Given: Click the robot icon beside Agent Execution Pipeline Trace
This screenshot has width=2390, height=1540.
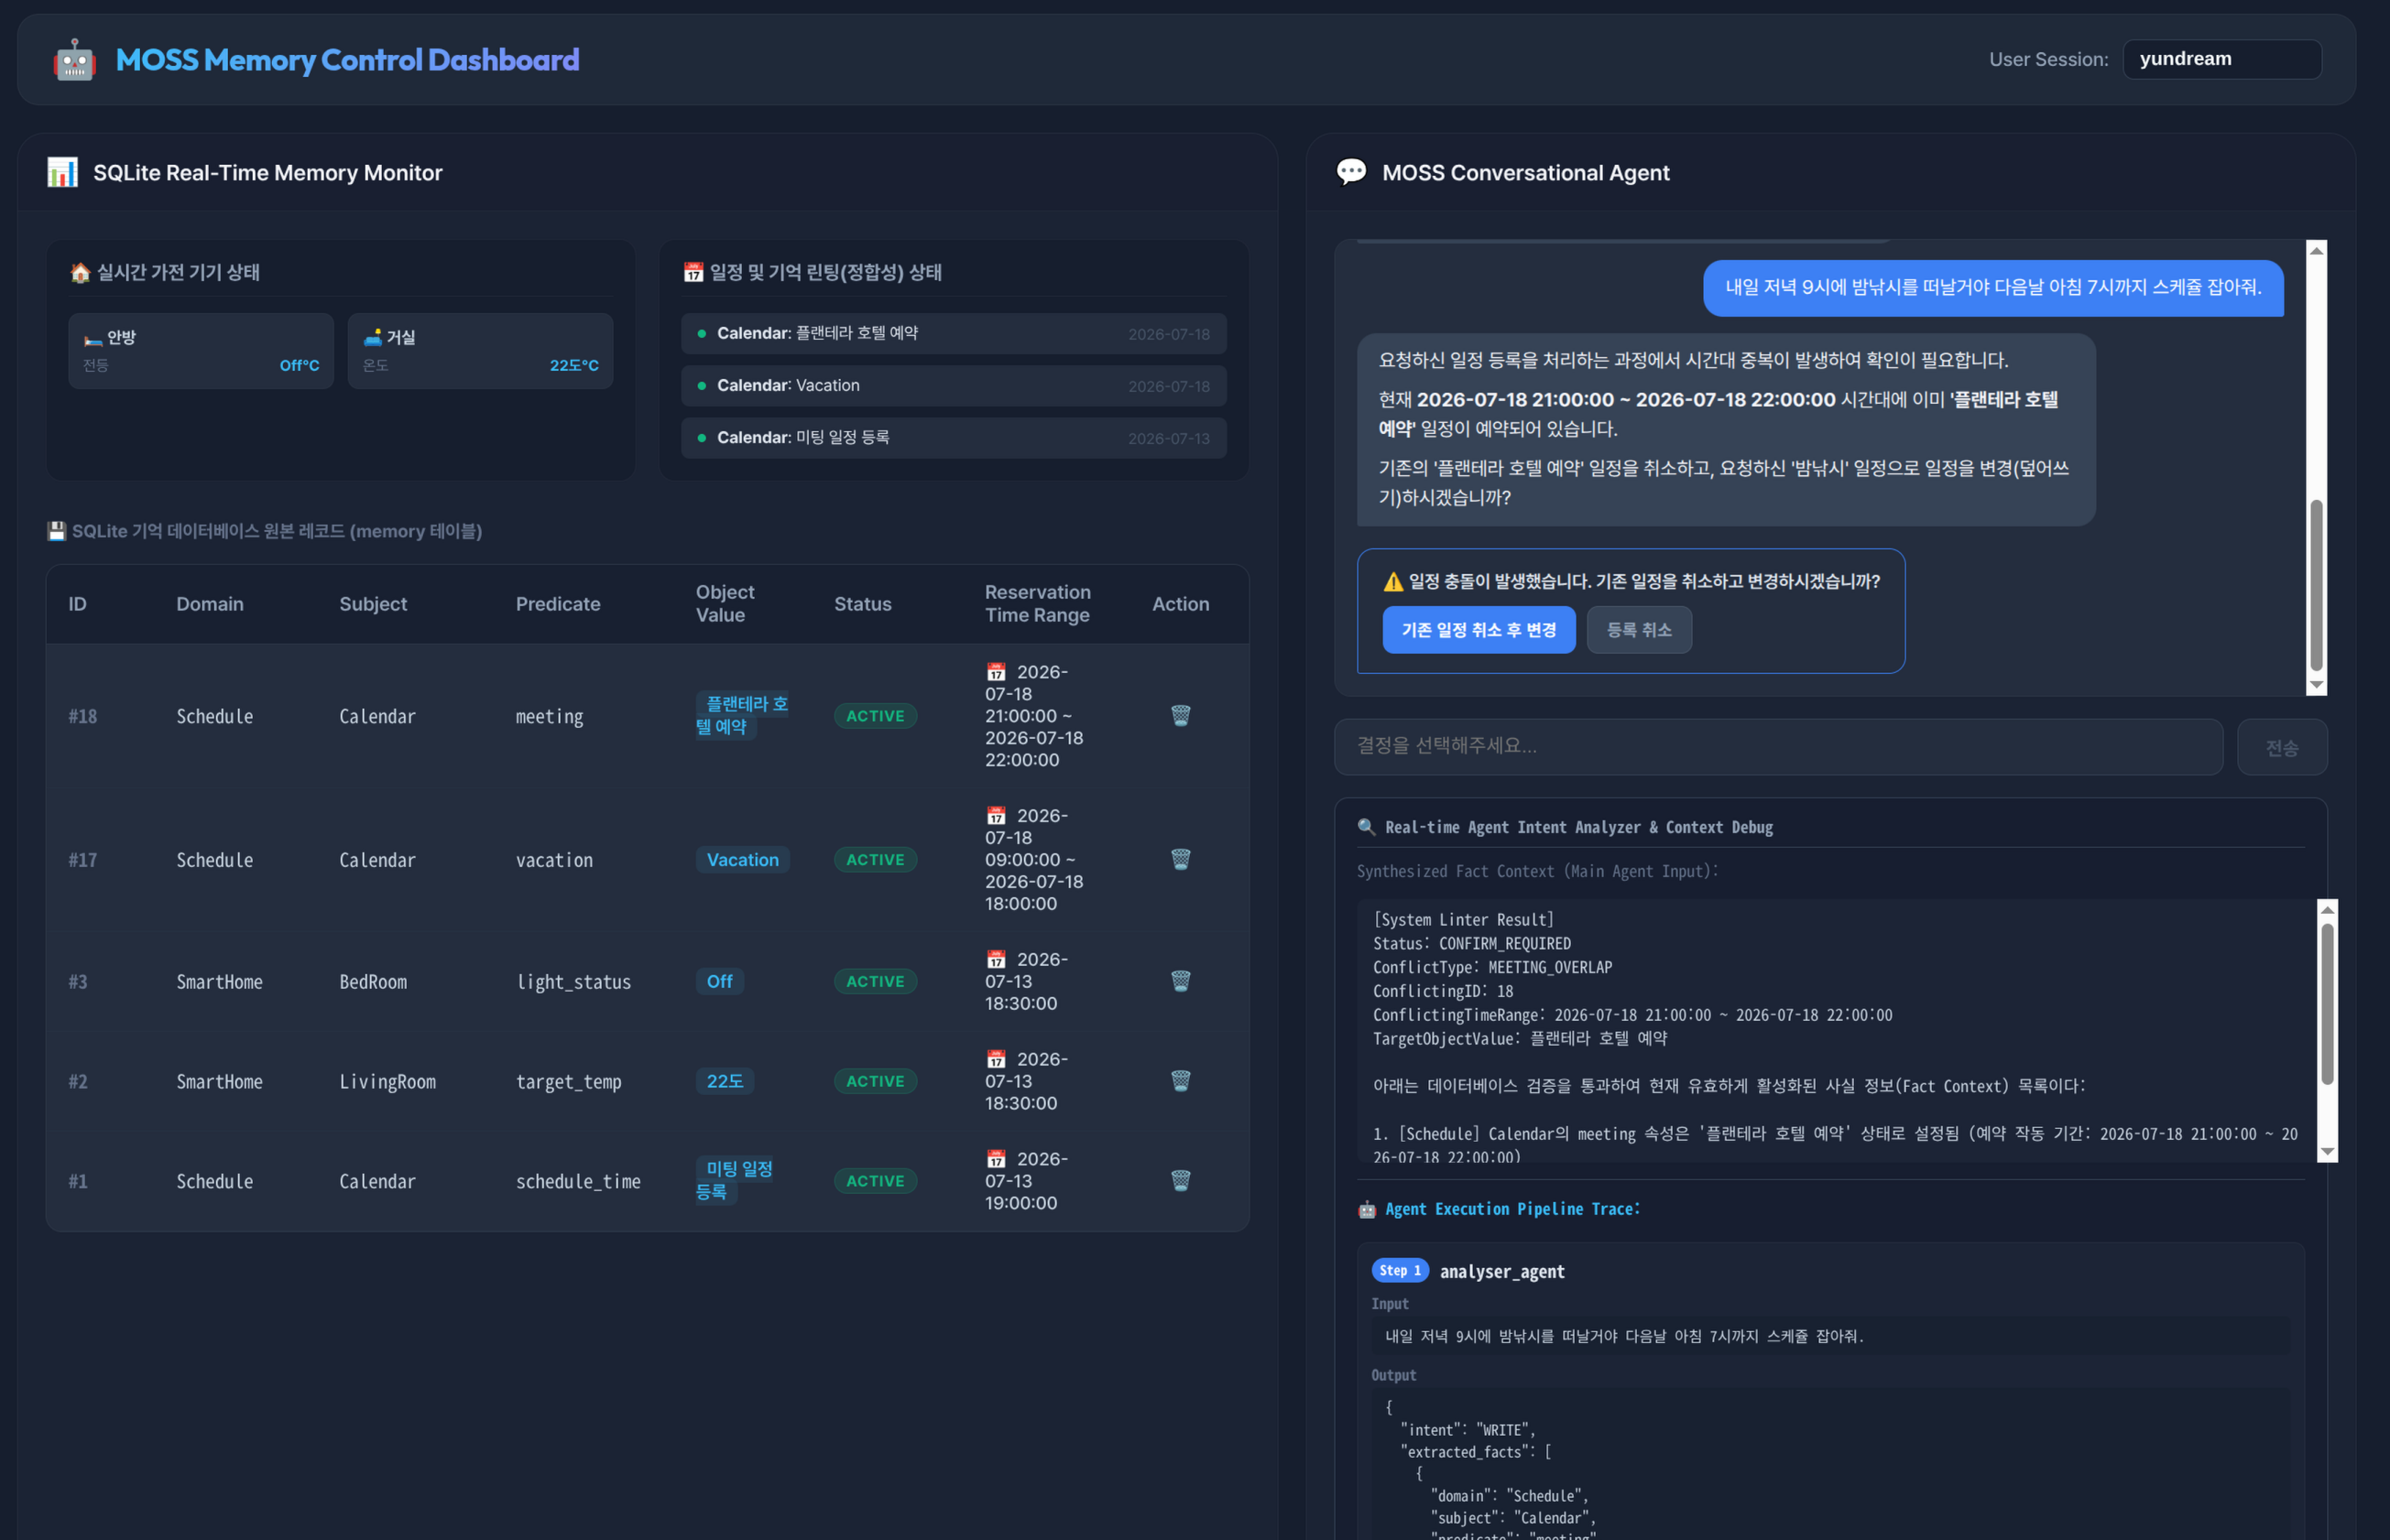Looking at the screenshot, I should tap(1367, 1209).
